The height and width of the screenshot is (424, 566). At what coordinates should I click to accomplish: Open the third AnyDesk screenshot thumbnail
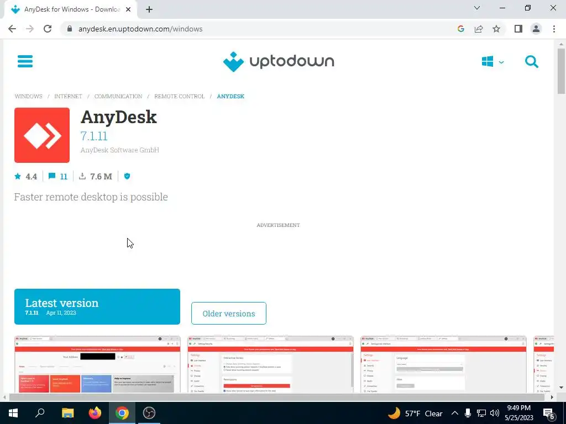pyautogui.click(x=443, y=364)
